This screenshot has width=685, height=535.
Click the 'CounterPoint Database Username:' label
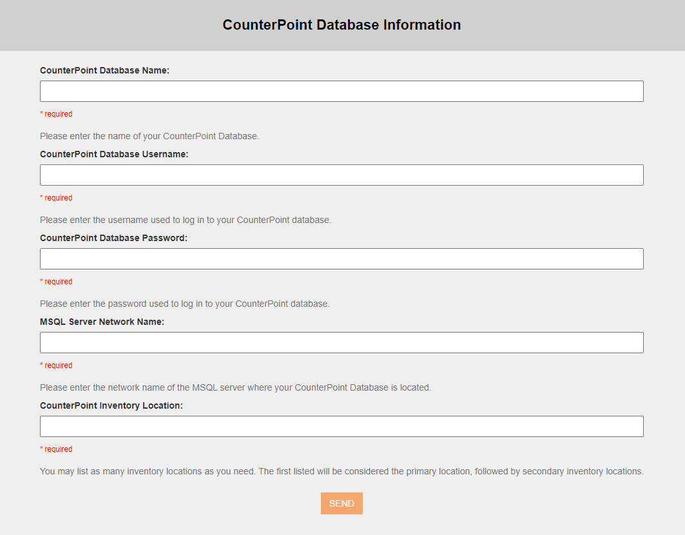tap(114, 154)
